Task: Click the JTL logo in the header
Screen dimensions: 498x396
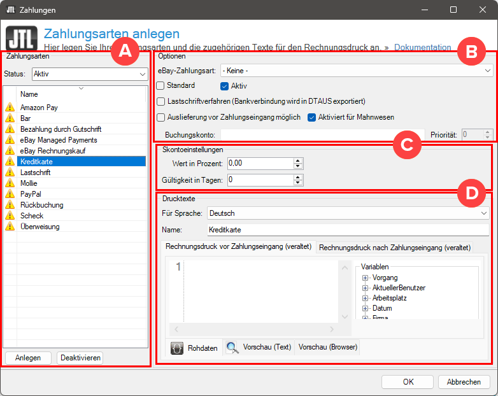Action: click(21, 38)
